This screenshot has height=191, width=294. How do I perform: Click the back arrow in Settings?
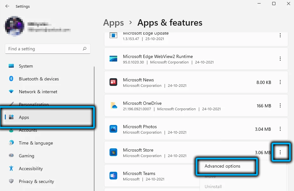7,6
